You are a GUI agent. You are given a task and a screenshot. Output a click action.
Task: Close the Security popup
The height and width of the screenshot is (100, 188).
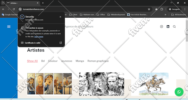click(61, 17)
